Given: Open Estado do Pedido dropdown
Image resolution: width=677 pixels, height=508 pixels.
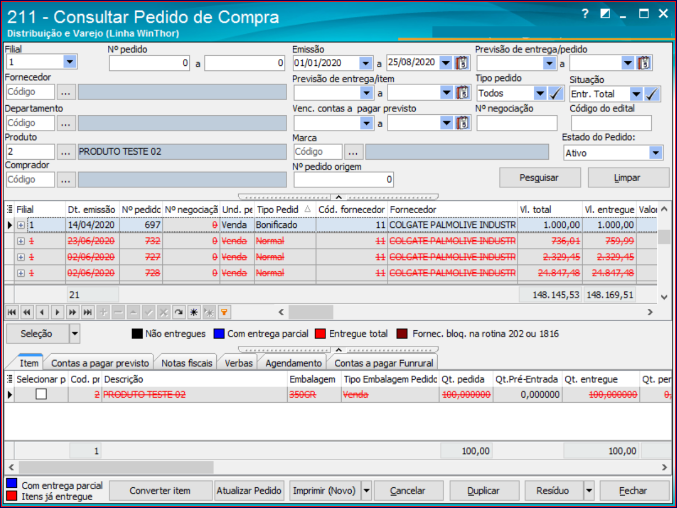Looking at the screenshot, I should (x=656, y=153).
